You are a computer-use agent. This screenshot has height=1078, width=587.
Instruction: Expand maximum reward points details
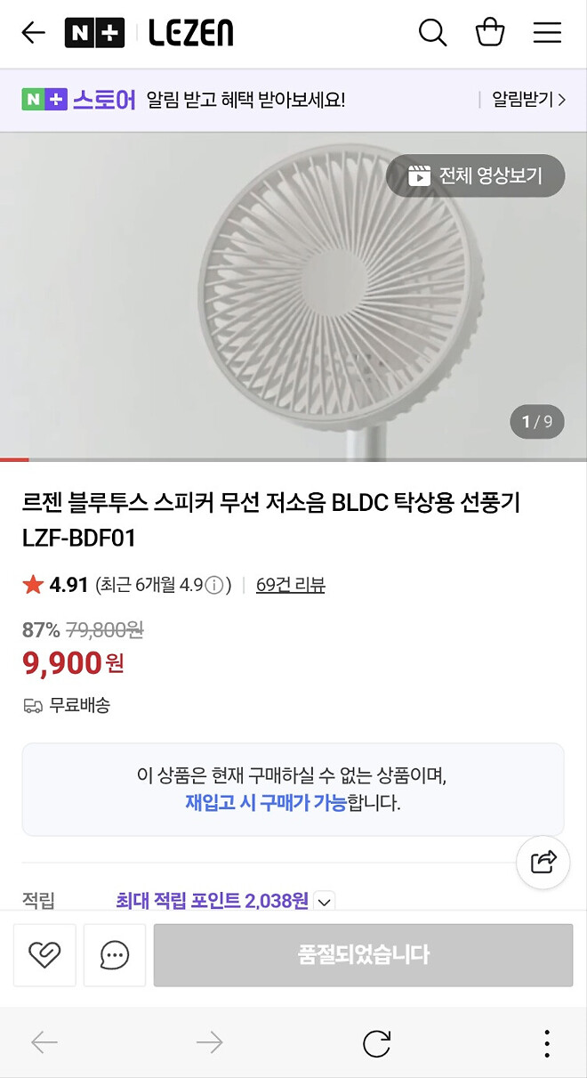324,903
